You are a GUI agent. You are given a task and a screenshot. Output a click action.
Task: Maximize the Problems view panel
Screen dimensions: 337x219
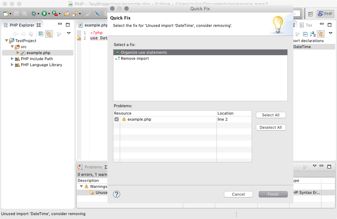329,166
